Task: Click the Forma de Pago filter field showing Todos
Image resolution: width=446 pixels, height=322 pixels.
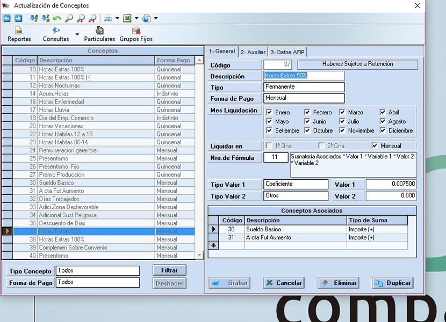Action: coord(98,282)
